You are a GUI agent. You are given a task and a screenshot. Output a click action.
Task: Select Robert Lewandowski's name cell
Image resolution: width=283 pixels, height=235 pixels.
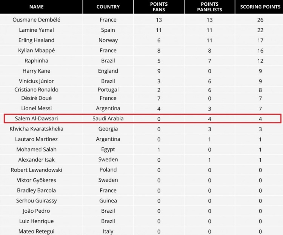(x=36, y=170)
